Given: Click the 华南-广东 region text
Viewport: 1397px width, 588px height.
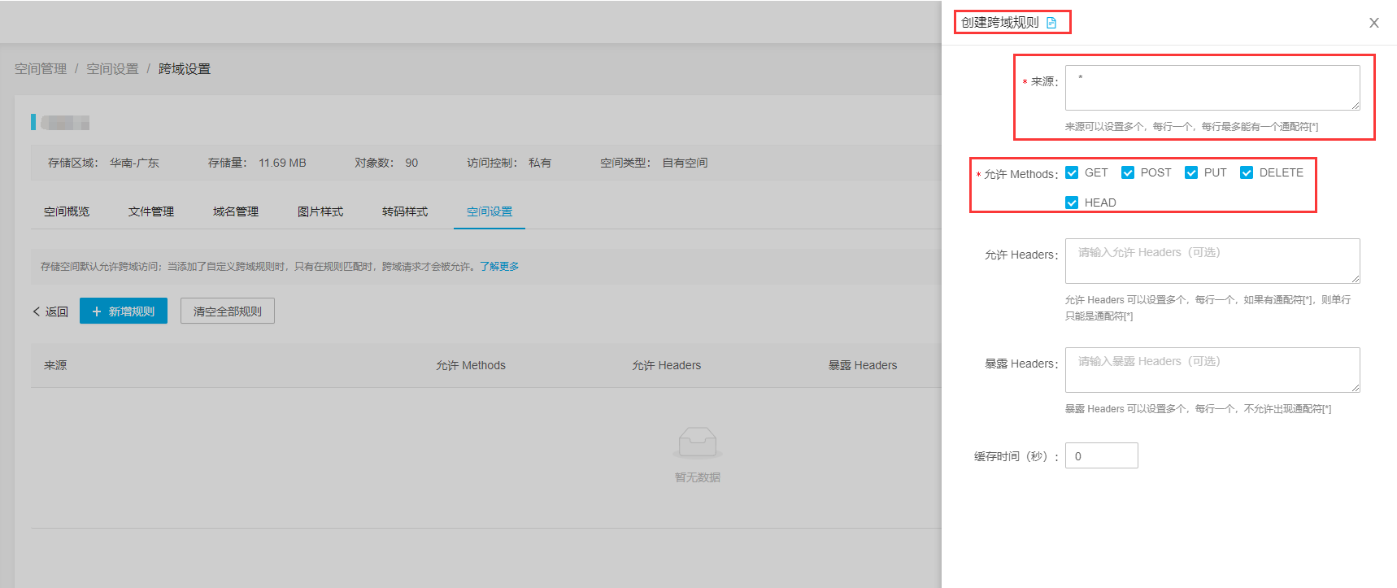Looking at the screenshot, I should pos(135,163).
